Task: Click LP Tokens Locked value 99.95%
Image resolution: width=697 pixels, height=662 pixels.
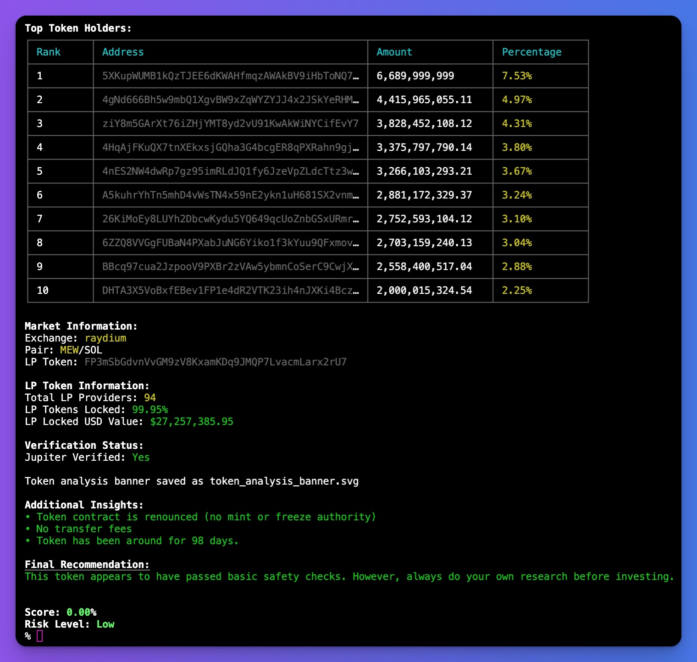Action: click(150, 410)
